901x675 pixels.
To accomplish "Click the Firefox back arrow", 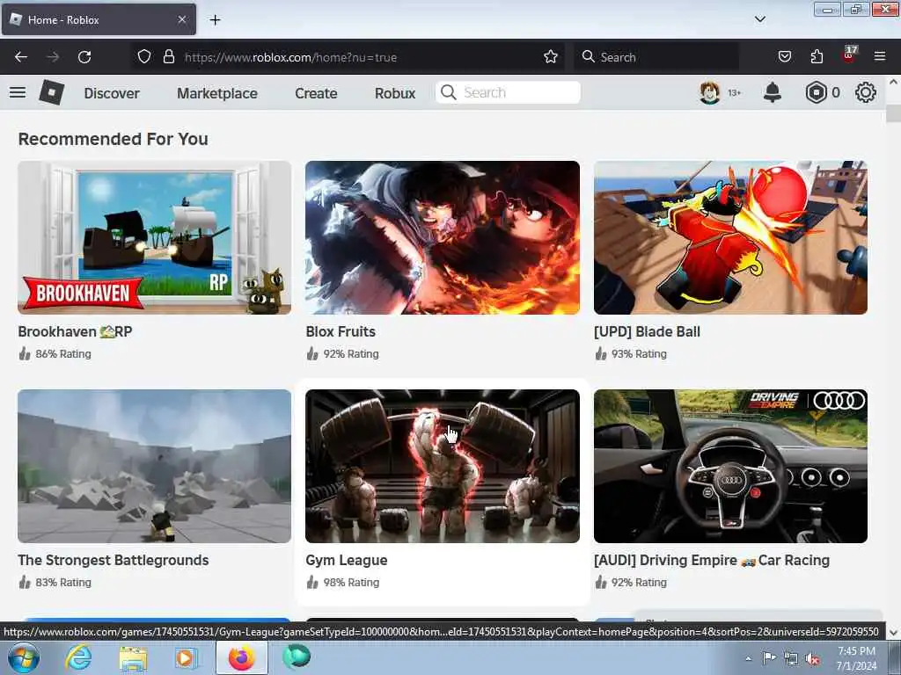I will click(21, 57).
